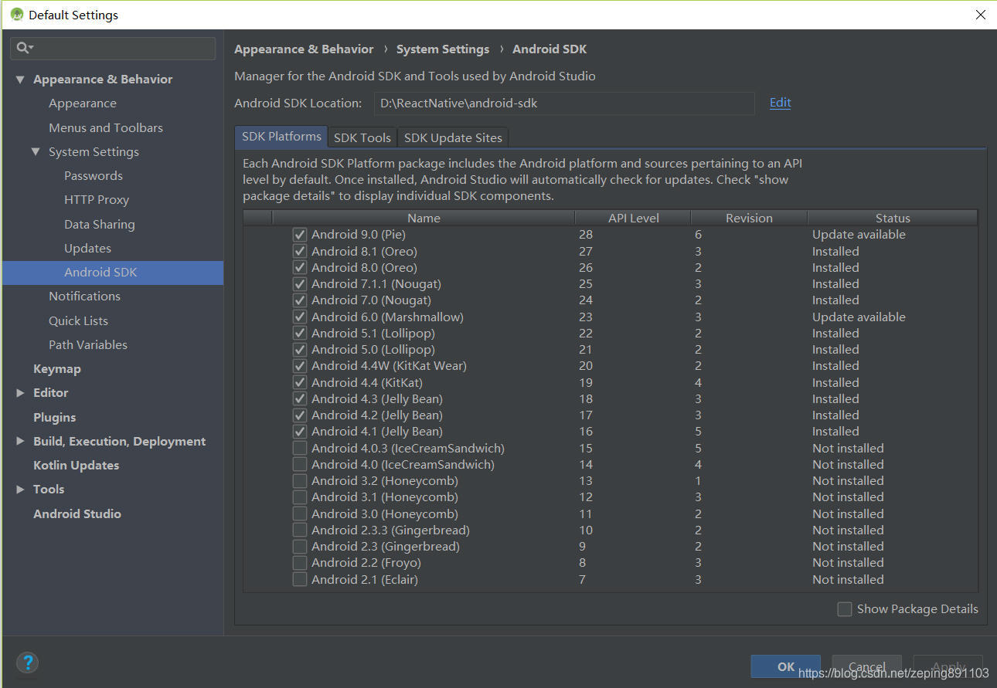Open Quick Lists settings
Screen dimensions: 997x688
pos(78,321)
